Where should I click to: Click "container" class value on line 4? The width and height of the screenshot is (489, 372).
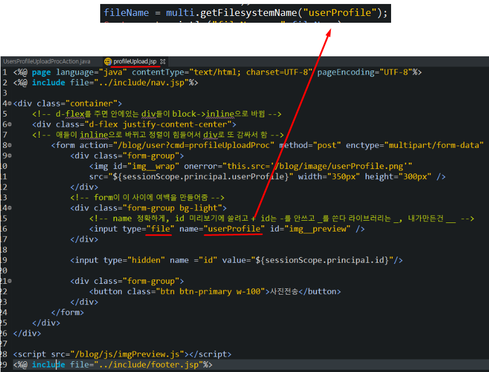(92, 104)
